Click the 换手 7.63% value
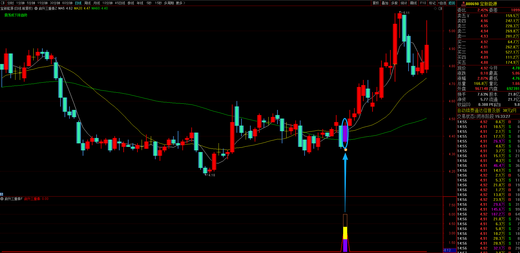Image resolution: width=520 pixels, height=253 pixels. tap(483, 95)
